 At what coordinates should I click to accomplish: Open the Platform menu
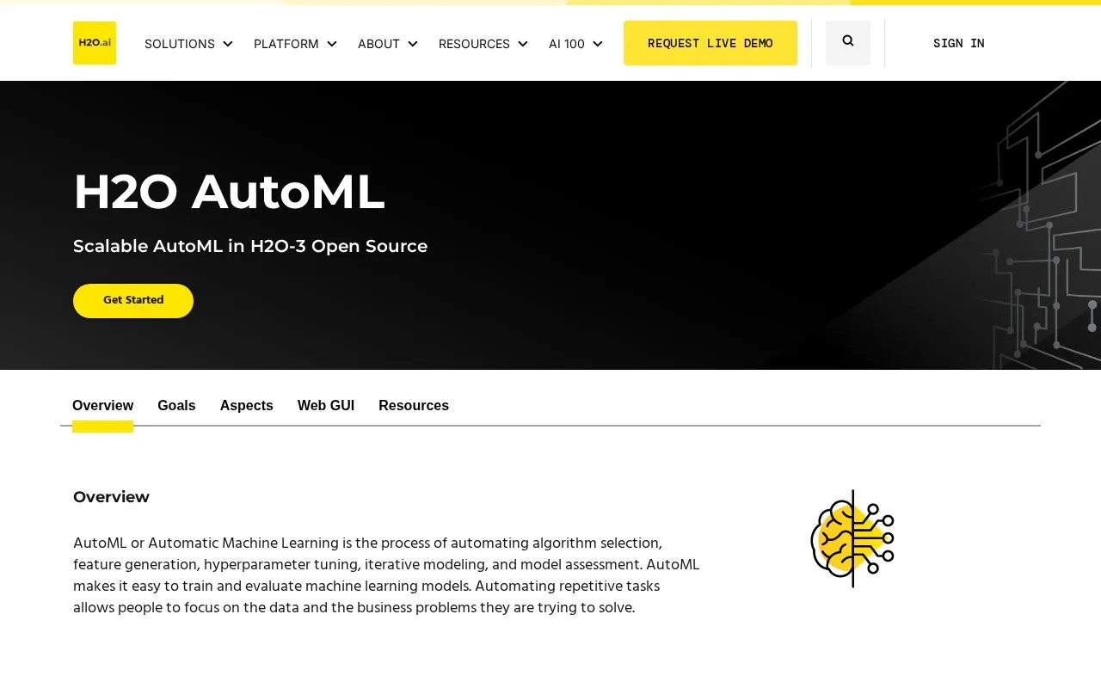286,44
